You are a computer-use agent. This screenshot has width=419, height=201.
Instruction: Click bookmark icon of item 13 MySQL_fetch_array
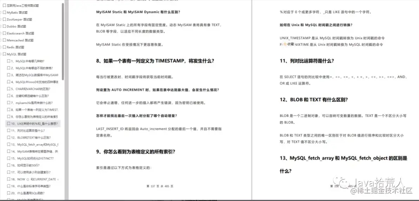tap(9, 144)
